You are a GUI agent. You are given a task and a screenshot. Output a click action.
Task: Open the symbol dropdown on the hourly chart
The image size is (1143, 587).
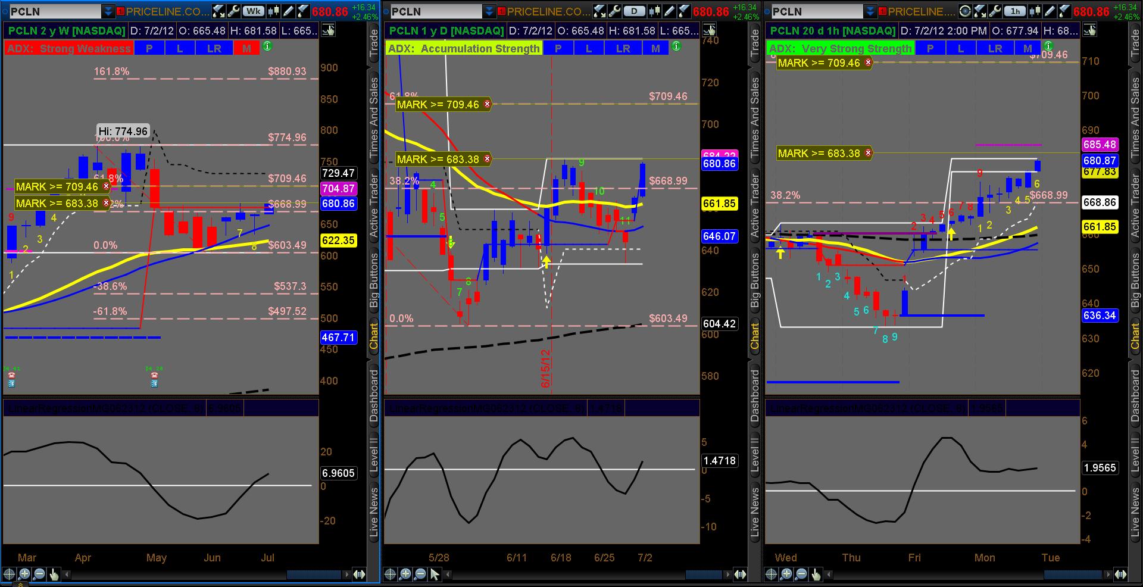pos(870,11)
